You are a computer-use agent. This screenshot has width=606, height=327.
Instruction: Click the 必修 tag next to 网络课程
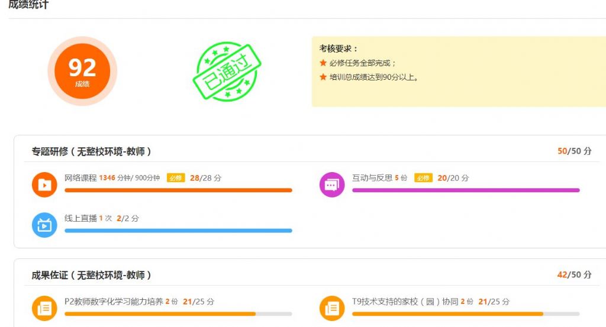pos(176,178)
